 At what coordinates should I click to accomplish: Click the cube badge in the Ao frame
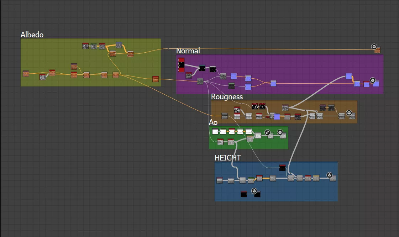click(x=280, y=132)
